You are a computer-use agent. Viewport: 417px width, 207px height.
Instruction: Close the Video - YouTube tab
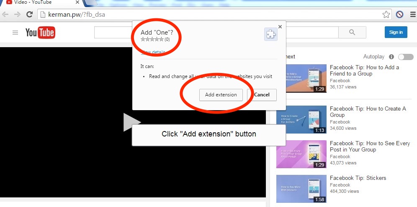77,3
